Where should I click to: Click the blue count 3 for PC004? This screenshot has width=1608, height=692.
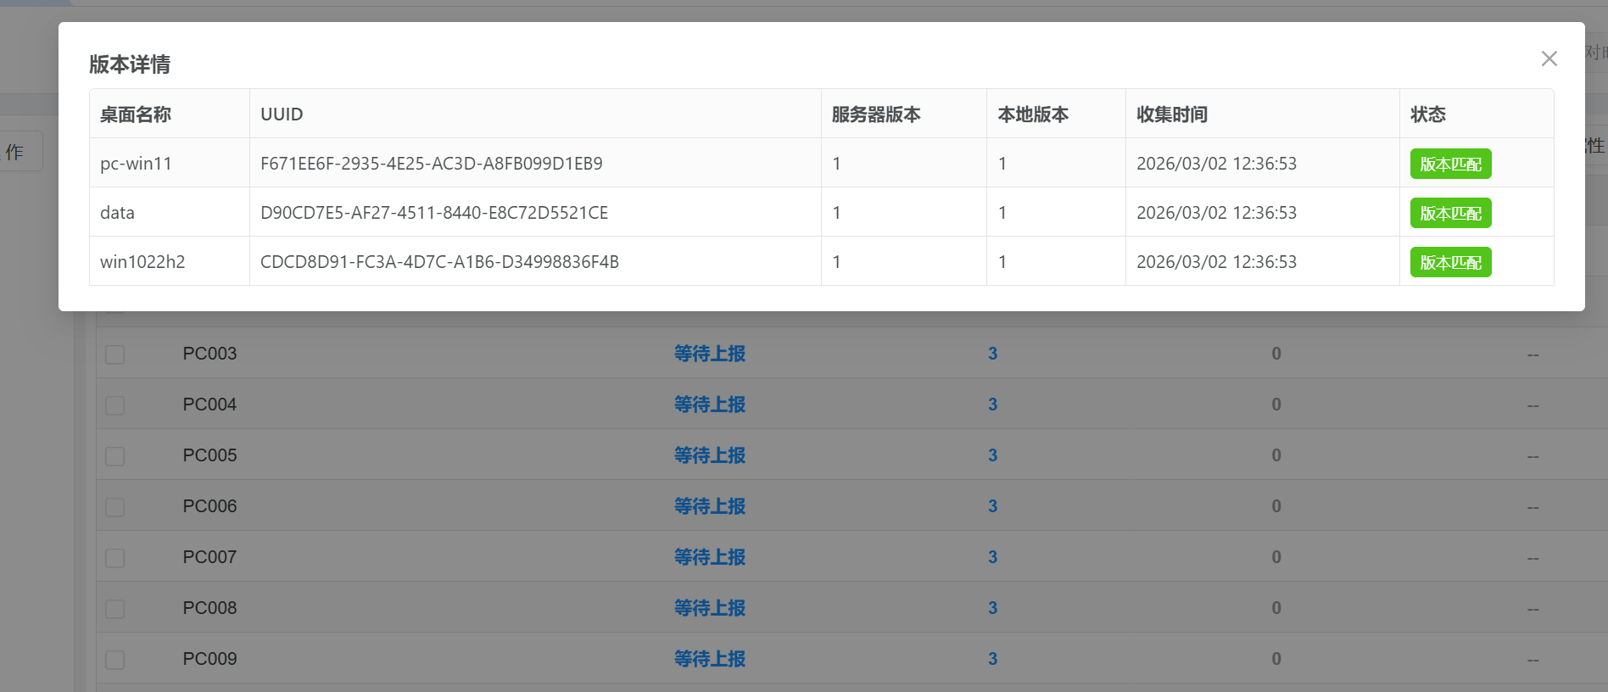pyautogui.click(x=992, y=405)
